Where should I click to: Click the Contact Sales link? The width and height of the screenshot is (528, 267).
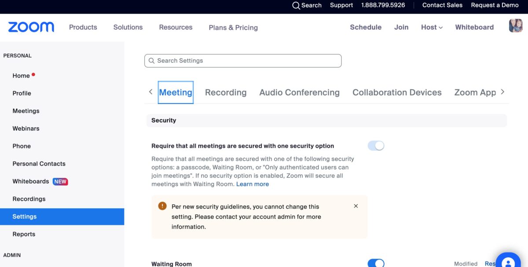(442, 5)
